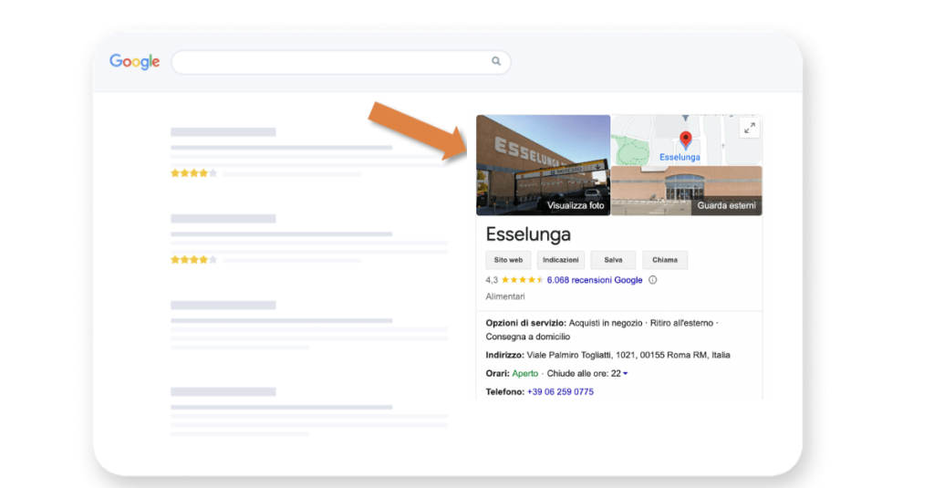Click the Alimentari category text
Screen dimensions: 934x488
pos(505,296)
